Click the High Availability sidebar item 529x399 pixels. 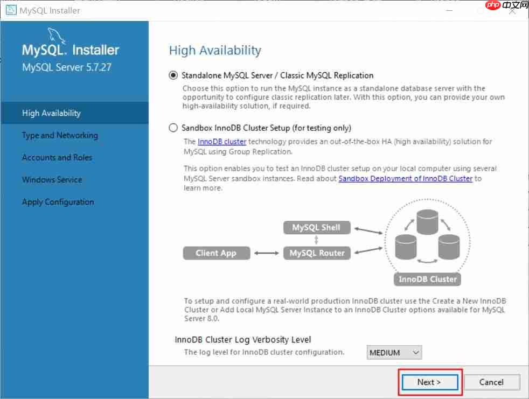(51, 113)
